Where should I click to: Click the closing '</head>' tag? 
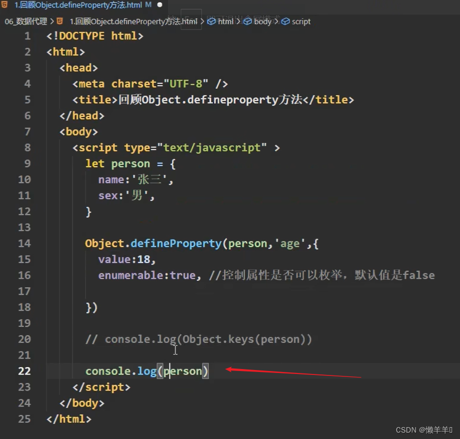pyautogui.click(x=82, y=116)
